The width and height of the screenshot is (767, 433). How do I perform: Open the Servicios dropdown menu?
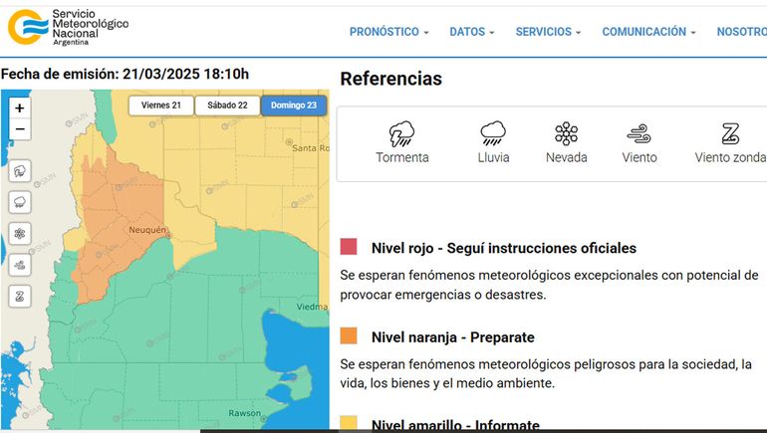(x=548, y=32)
